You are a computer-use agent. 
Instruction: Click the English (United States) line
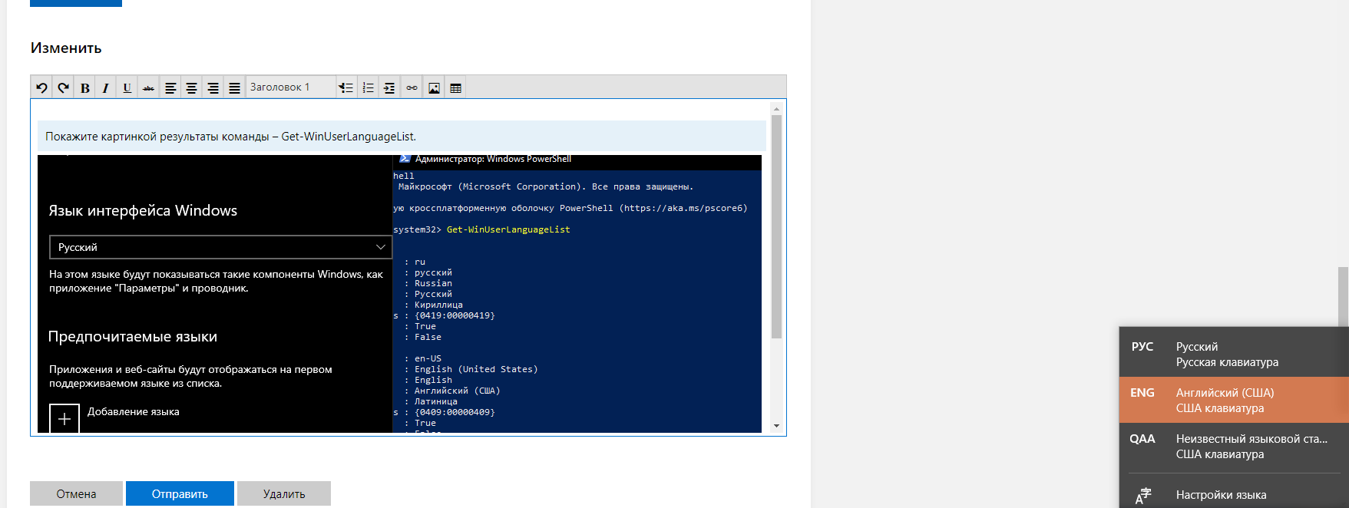pos(476,369)
